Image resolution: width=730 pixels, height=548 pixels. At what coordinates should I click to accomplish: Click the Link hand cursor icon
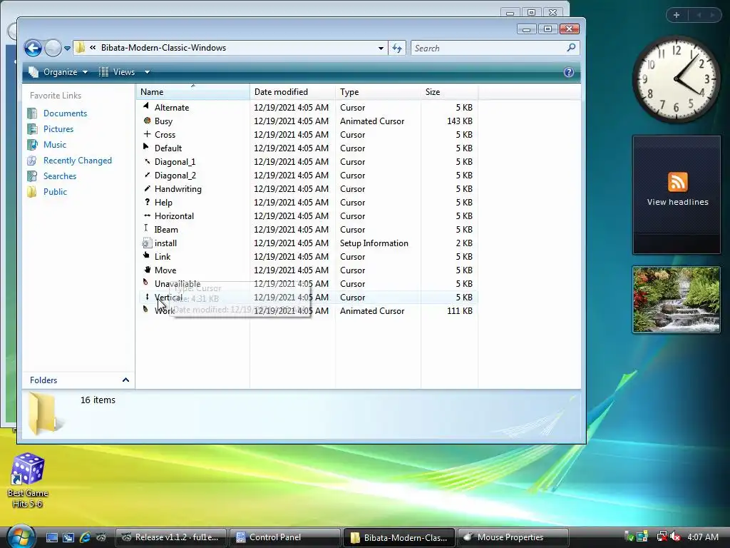(x=147, y=256)
